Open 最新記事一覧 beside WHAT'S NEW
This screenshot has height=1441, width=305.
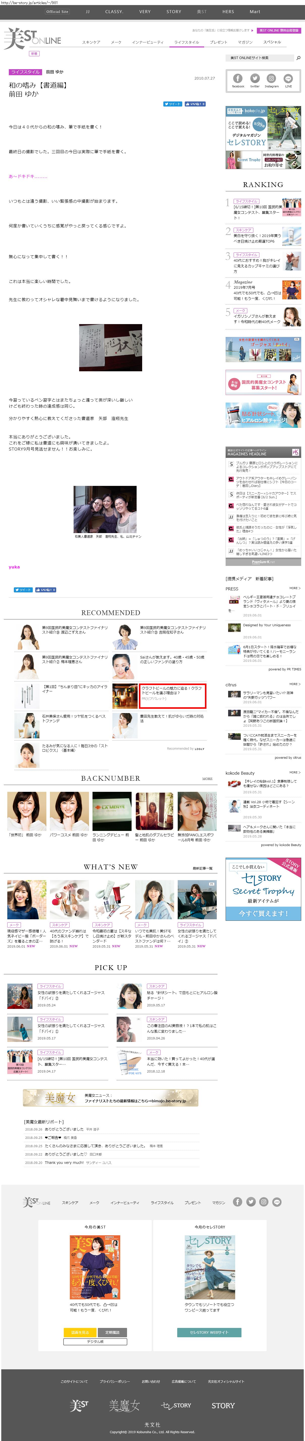pos(203,868)
